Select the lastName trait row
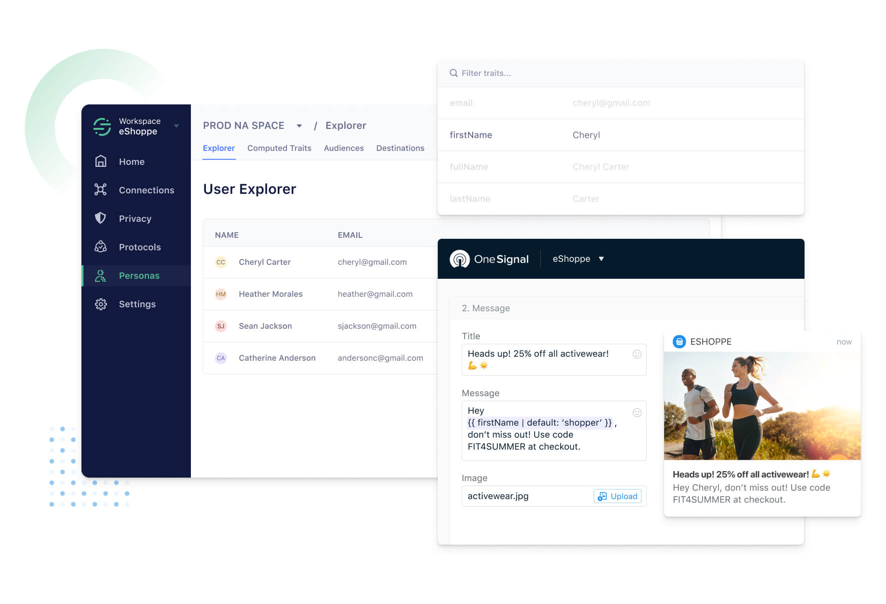This screenshot has width=886, height=604. pos(621,199)
